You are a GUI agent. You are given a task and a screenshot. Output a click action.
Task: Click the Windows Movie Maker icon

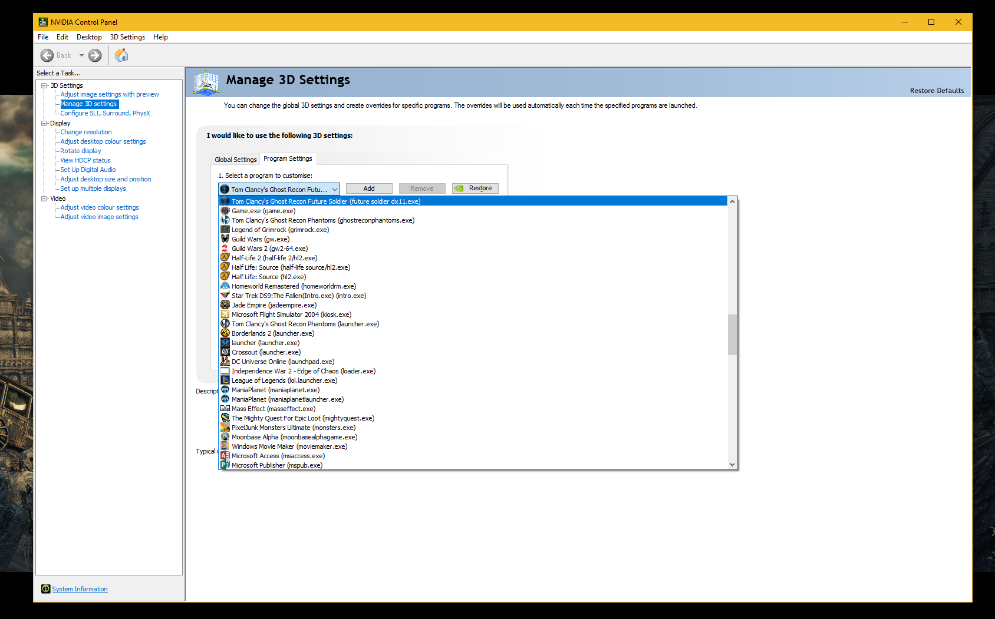tap(225, 446)
